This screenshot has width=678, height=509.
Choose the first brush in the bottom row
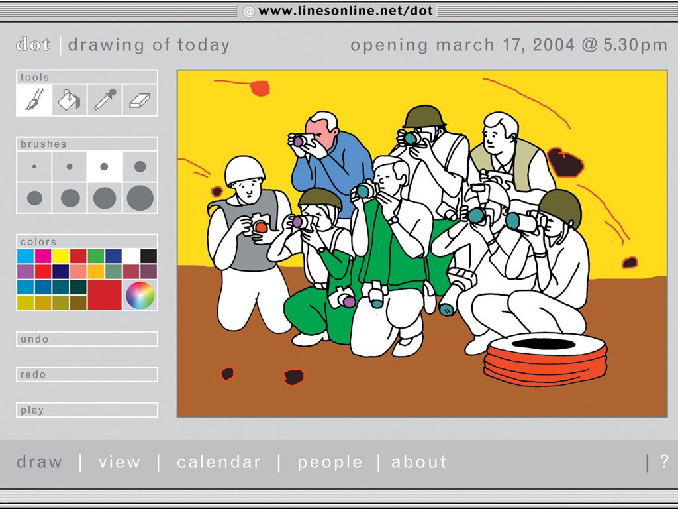(34, 198)
